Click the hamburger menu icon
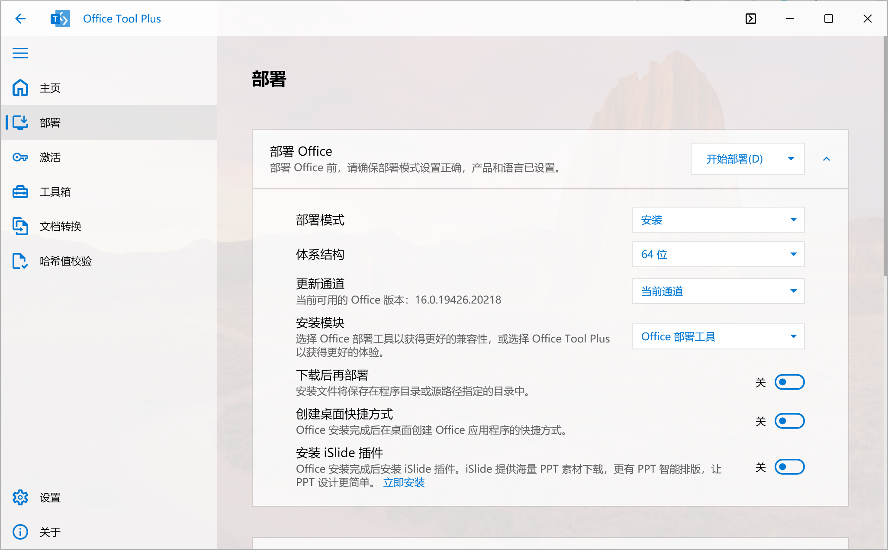 point(20,53)
